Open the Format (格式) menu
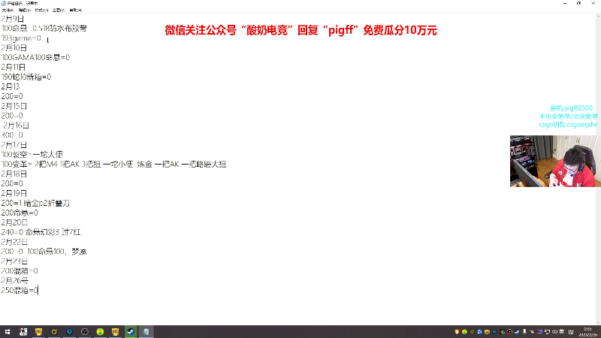 pyautogui.click(x=41, y=10)
